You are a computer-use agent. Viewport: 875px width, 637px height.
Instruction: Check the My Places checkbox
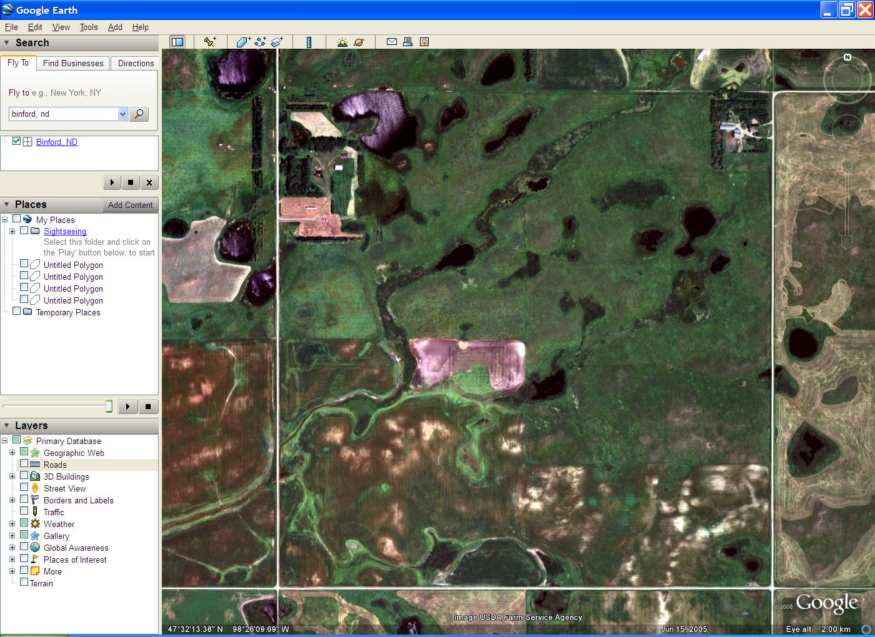[x=16, y=219]
